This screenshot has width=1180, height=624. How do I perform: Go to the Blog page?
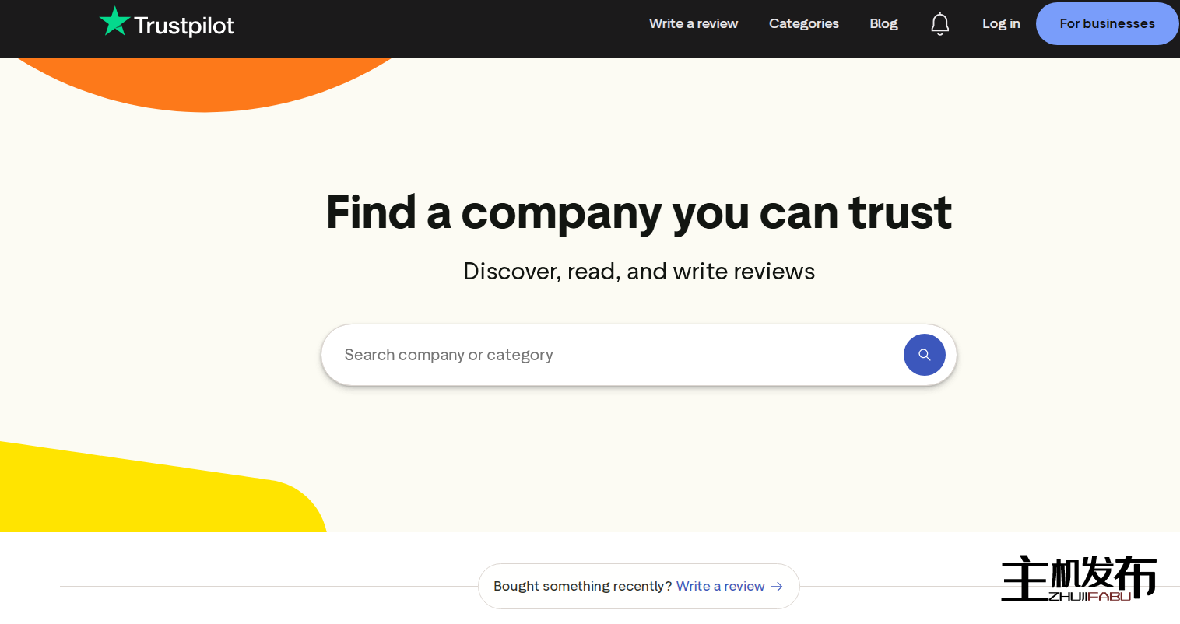click(883, 23)
